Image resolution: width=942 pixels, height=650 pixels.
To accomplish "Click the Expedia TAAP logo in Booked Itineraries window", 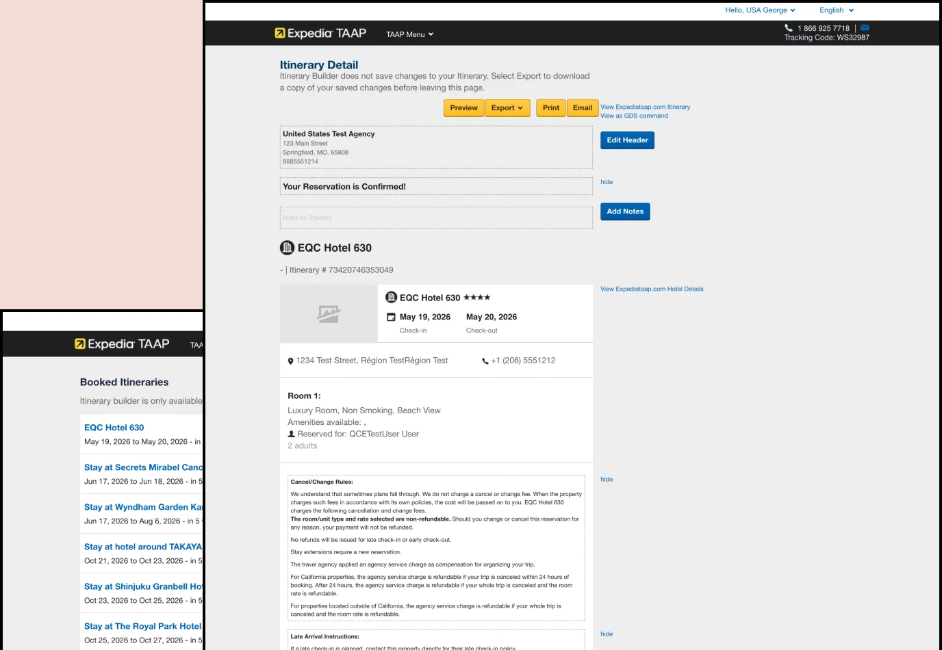I will [x=122, y=344].
